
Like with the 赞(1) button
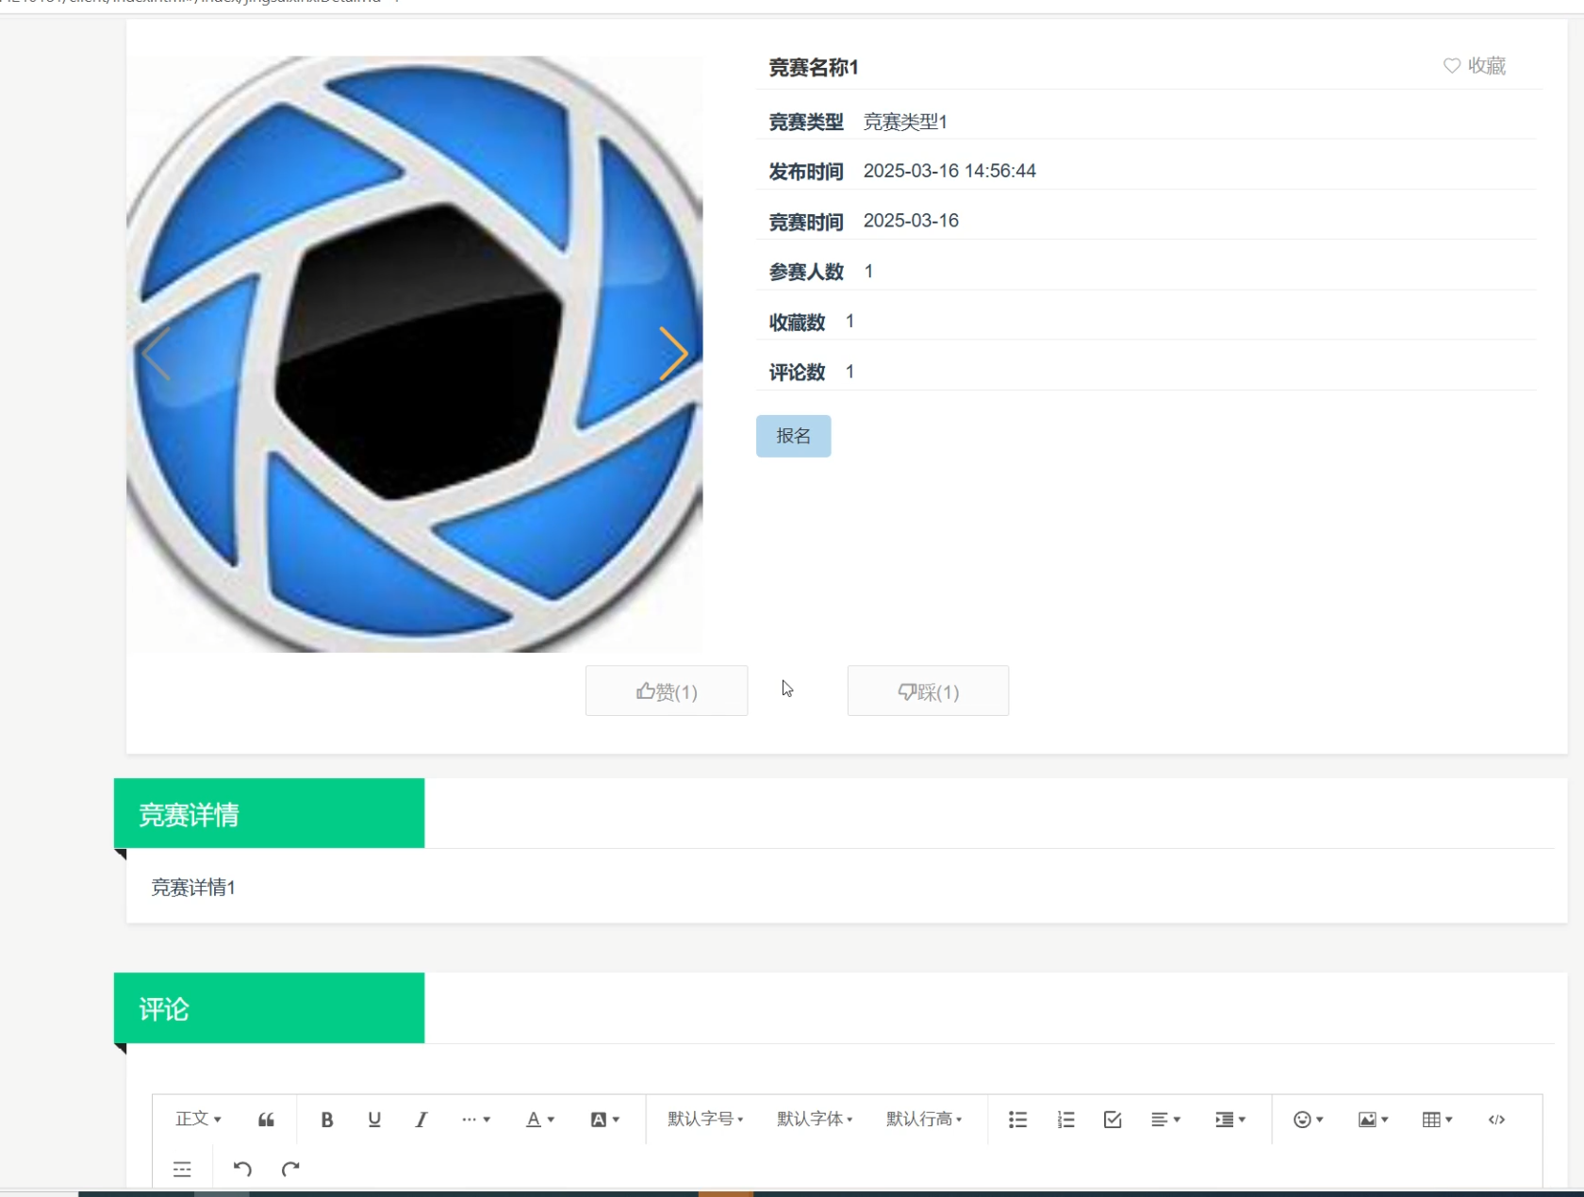pyautogui.click(x=667, y=691)
